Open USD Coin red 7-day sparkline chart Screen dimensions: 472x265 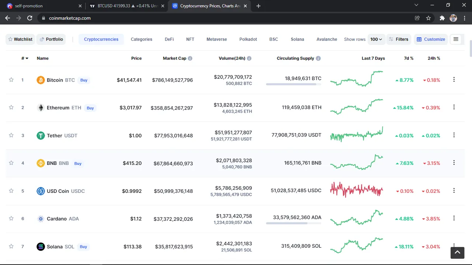tap(357, 190)
